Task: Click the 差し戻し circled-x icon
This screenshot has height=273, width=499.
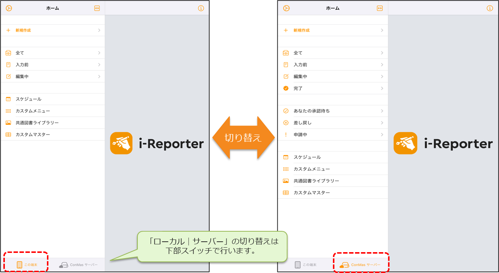Action: pyautogui.click(x=286, y=123)
